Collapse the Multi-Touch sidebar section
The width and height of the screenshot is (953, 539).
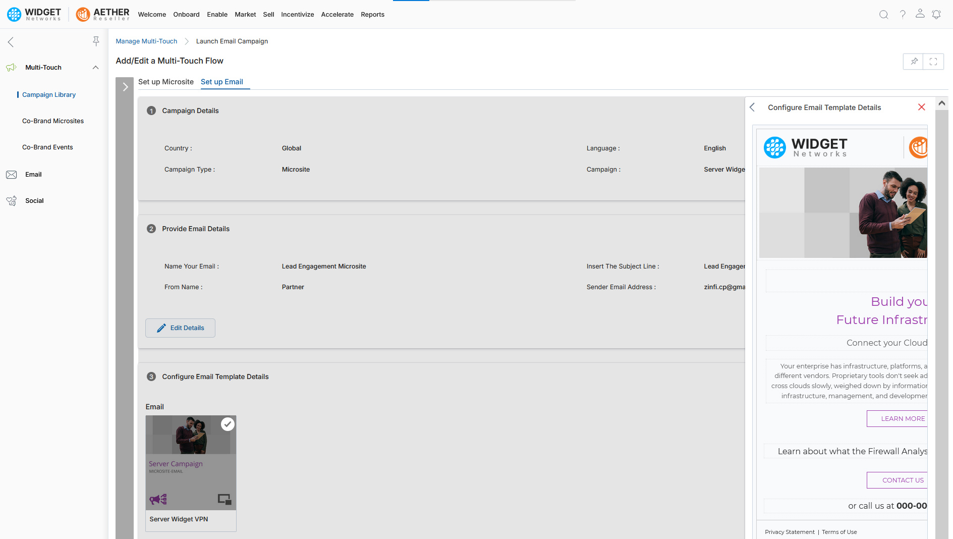95,68
